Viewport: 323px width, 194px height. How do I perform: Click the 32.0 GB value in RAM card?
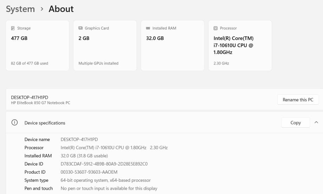pyautogui.click(x=155, y=38)
